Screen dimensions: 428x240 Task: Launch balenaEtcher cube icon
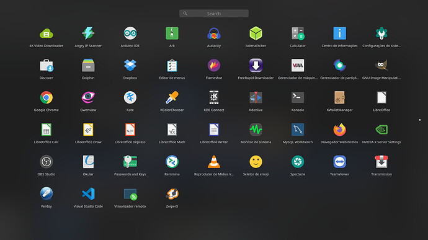tap(256, 33)
